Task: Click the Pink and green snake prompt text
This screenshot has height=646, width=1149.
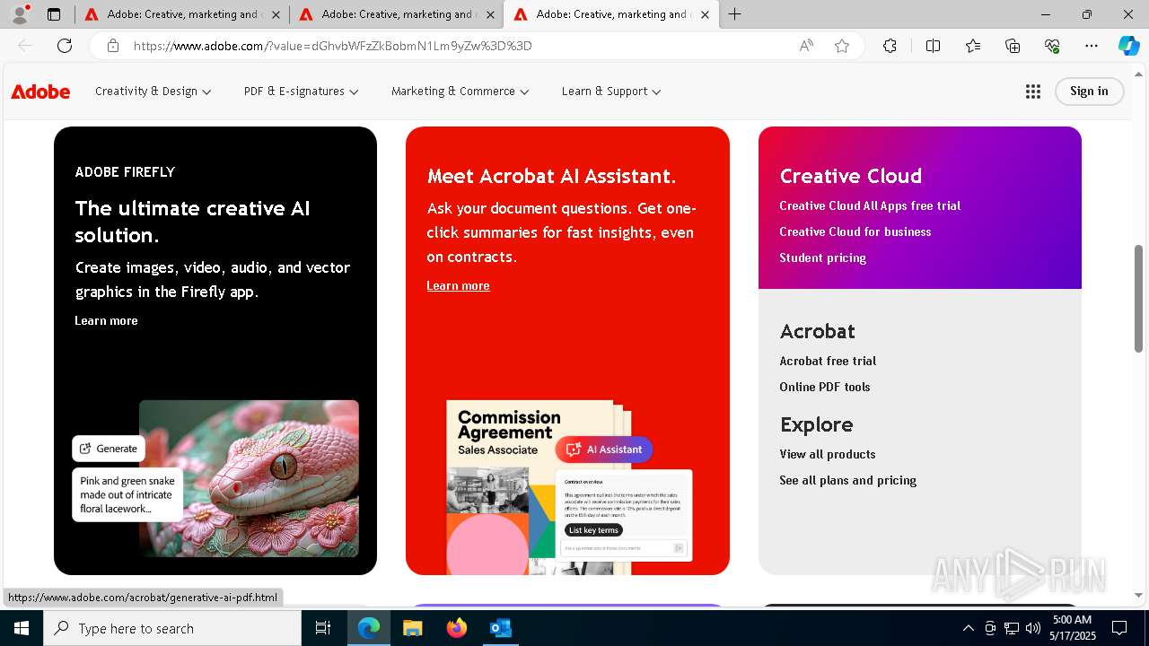Action: [127, 494]
